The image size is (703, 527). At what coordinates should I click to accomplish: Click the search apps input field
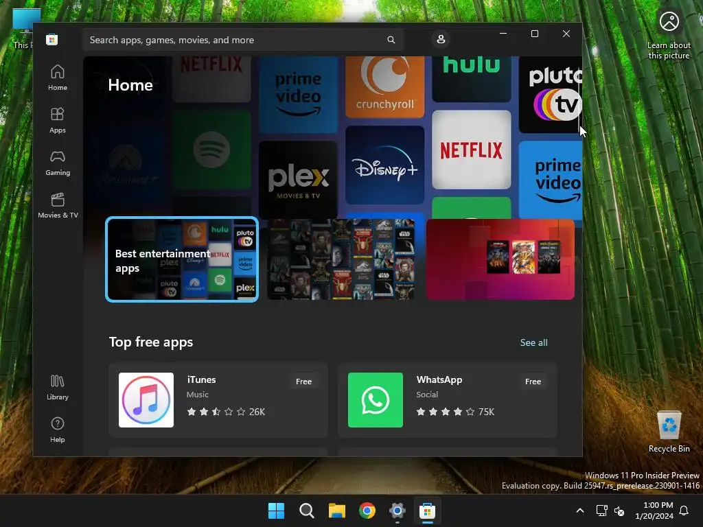pyautogui.click(x=242, y=40)
